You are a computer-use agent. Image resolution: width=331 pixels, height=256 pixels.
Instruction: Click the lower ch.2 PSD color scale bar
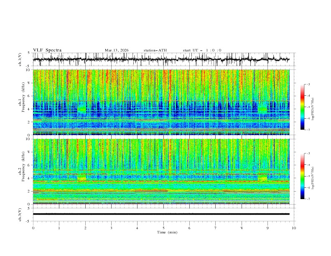pos(302,176)
